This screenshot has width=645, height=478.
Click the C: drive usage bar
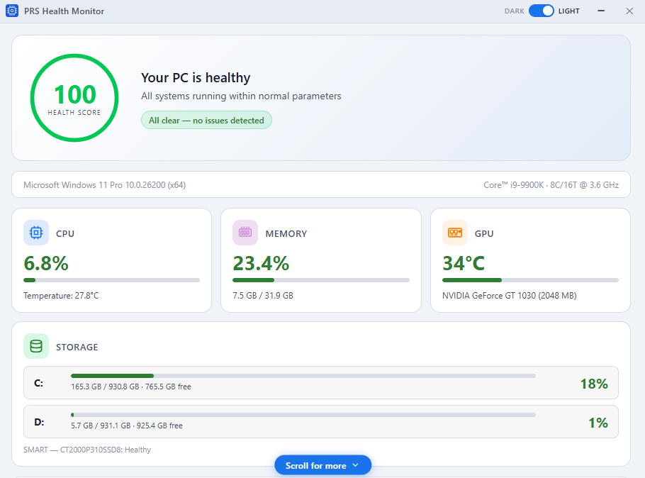point(303,376)
